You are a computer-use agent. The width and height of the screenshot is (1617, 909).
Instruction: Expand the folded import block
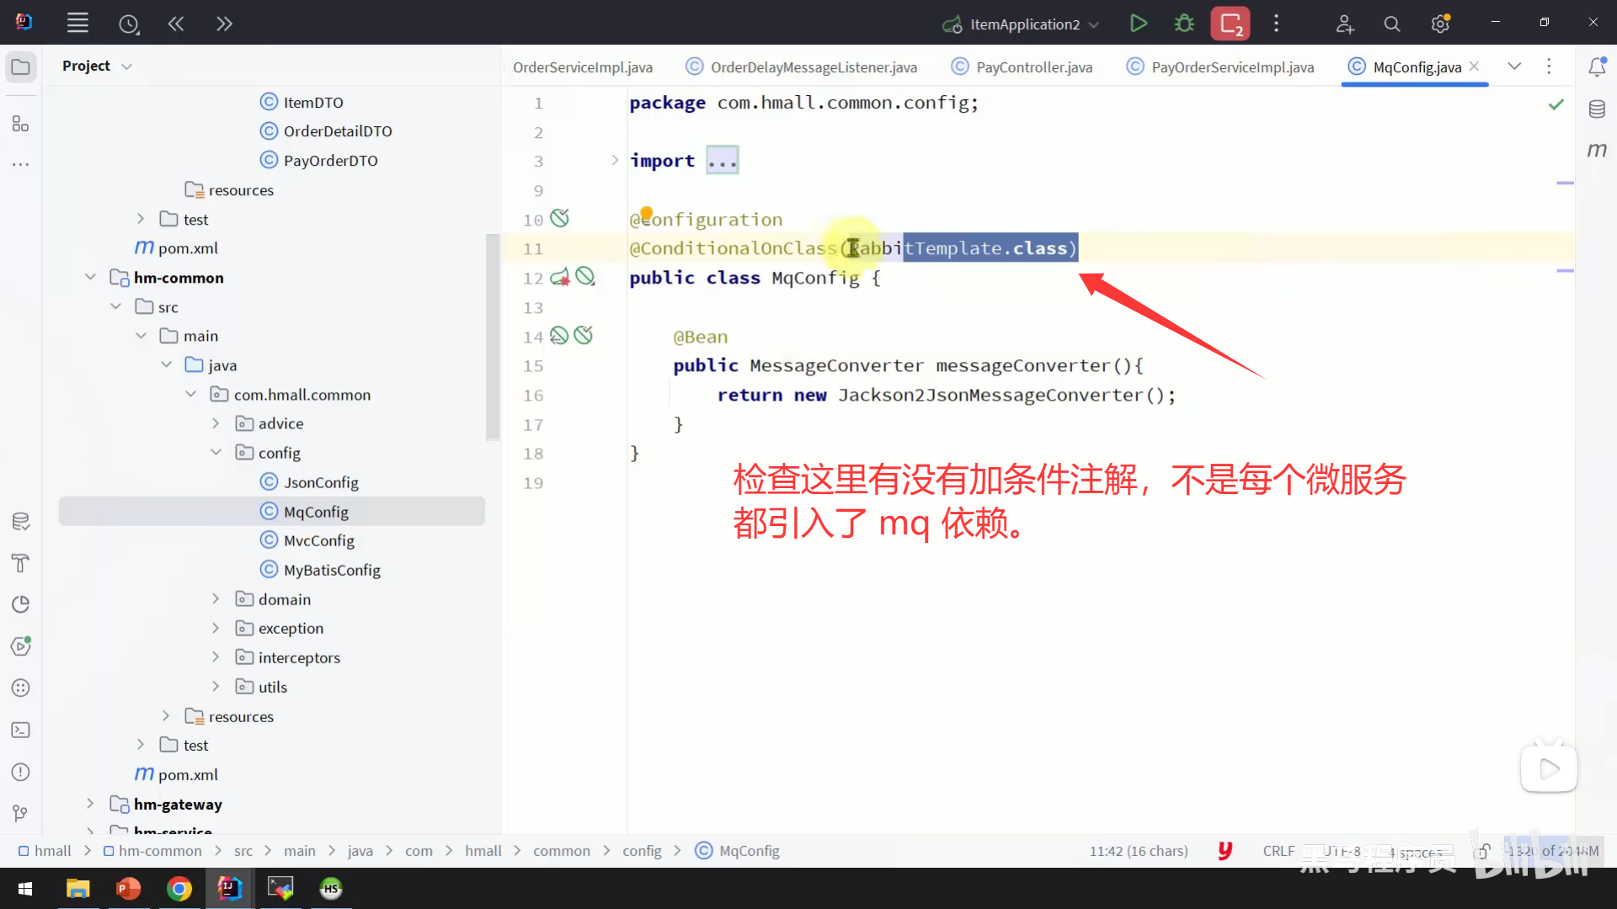pyautogui.click(x=722, y=161)
